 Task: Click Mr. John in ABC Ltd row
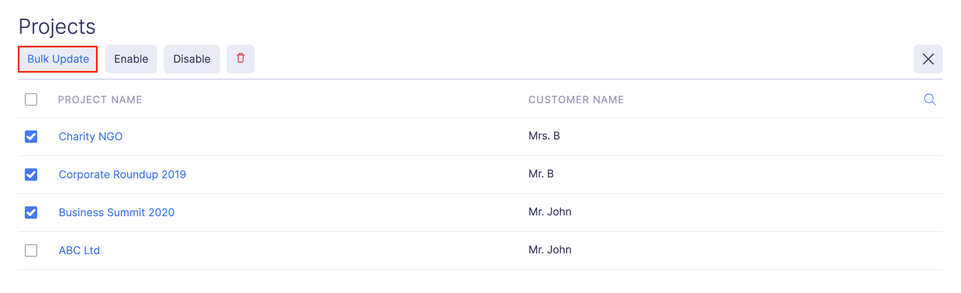tap(550, 250)
